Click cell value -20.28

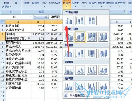[x=51, y=39]
